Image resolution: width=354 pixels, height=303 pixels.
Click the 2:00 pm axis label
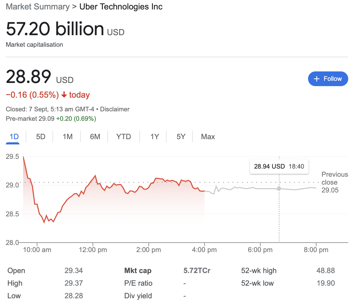pos(149,250)
